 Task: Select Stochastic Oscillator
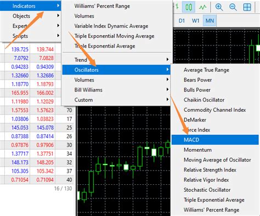click(215, 190)
